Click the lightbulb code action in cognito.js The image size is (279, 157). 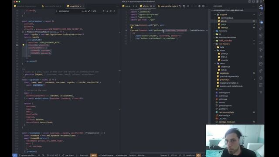coord(23,45)
